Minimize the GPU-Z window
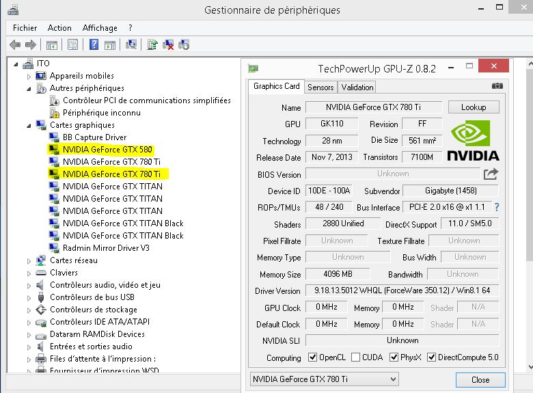This screenshot has height=393, width=533. [x=451, y=67]
